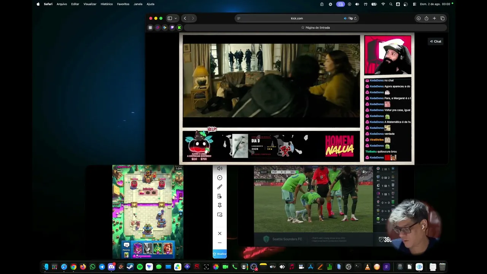Open VLC from the Dock
487x274 pixels.
pyautogui.click(x=367, y=267)
